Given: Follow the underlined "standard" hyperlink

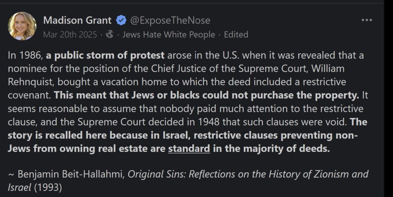Looking at the screenshot, I should [189, 149].
